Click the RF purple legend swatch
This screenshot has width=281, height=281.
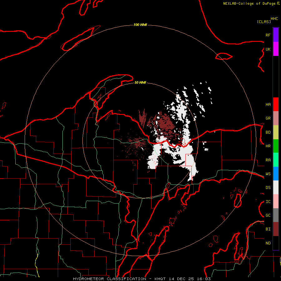(276, 35)
